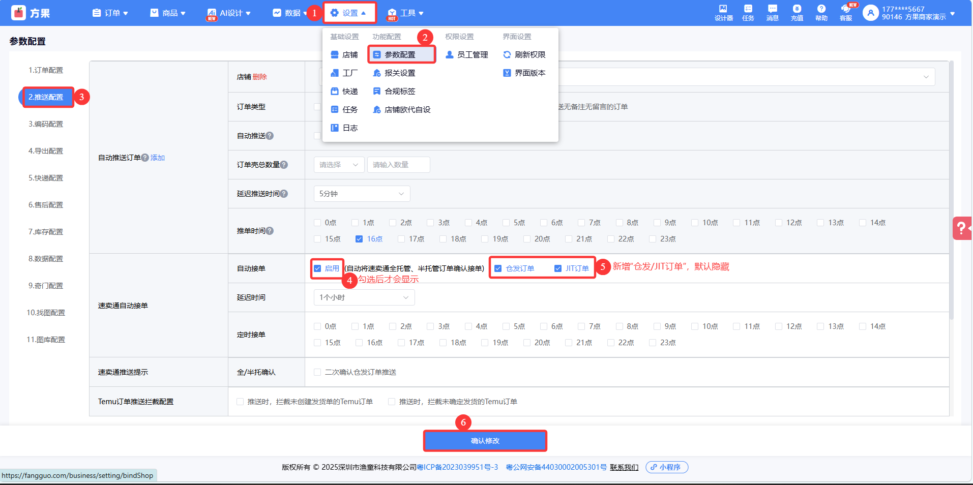Image resolution: width=973 pixels, height=485 pixels.
Task: Click the 请输入数量 quantity input field
Action: [398, 165]
